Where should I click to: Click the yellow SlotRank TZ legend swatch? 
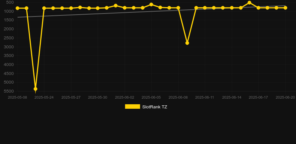coord(133,106)
